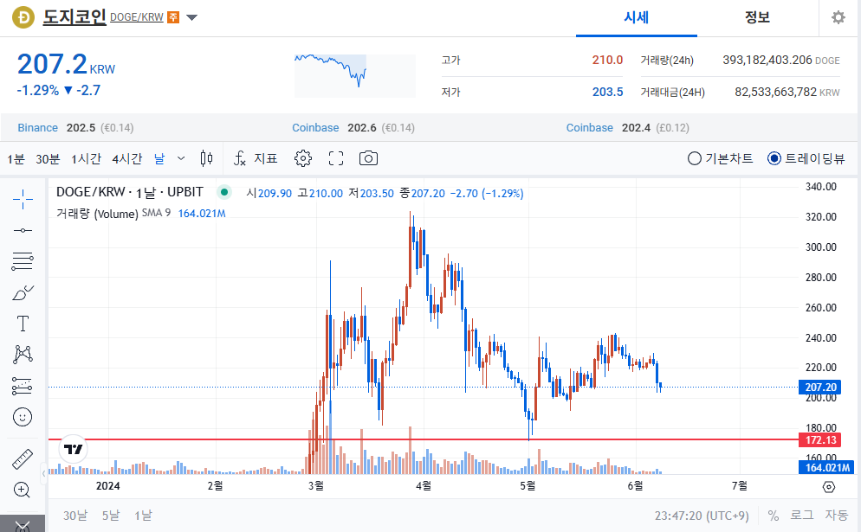Open chart settings via the gear icon
861x532 pixels.
click(302, 158)
